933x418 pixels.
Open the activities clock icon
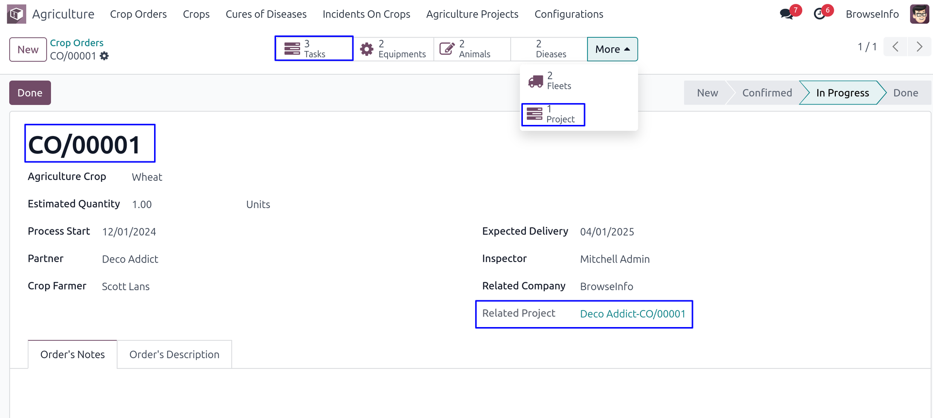819,14
